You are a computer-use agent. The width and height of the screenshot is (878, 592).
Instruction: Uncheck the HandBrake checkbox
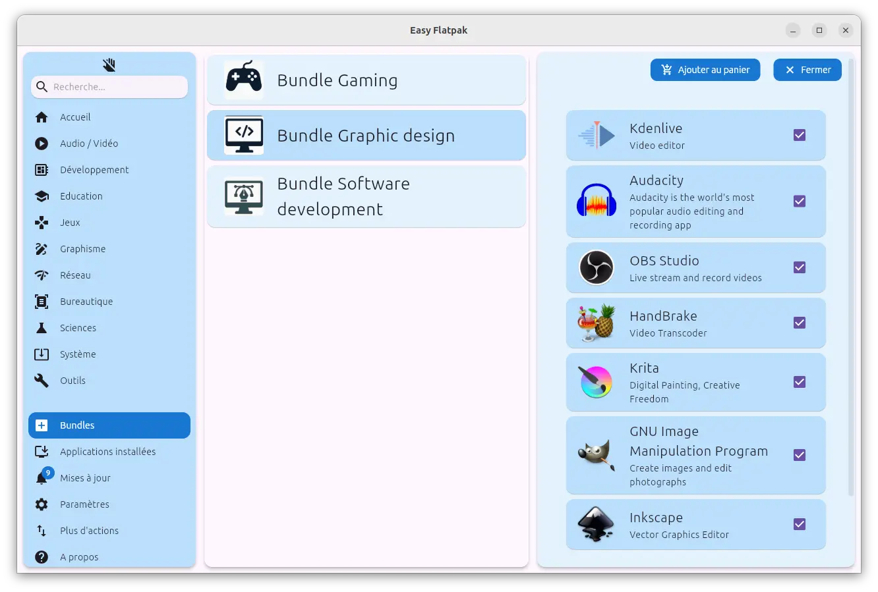point(800,323)
